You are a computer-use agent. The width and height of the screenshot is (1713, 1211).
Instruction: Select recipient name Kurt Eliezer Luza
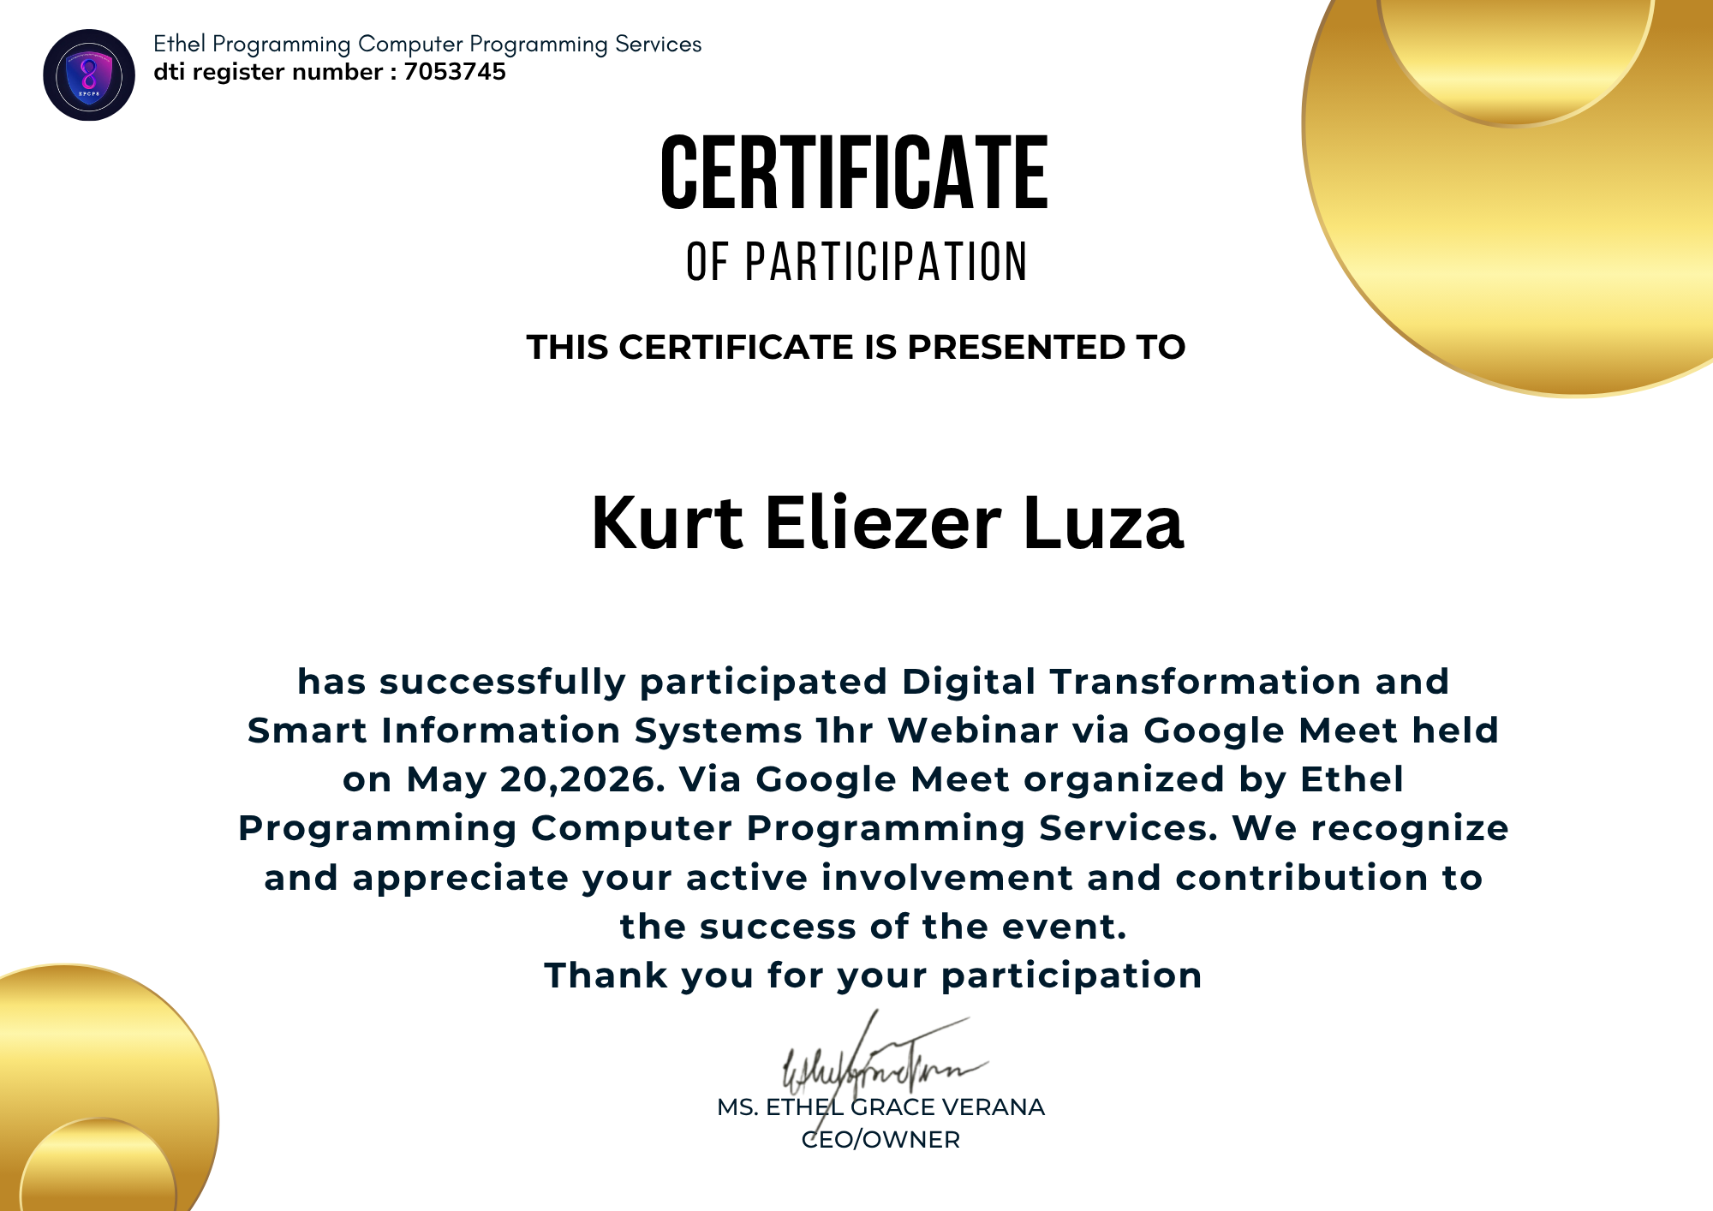click(887, 522)
